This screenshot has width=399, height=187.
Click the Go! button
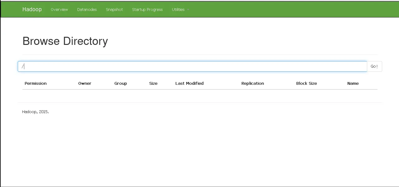374,66
